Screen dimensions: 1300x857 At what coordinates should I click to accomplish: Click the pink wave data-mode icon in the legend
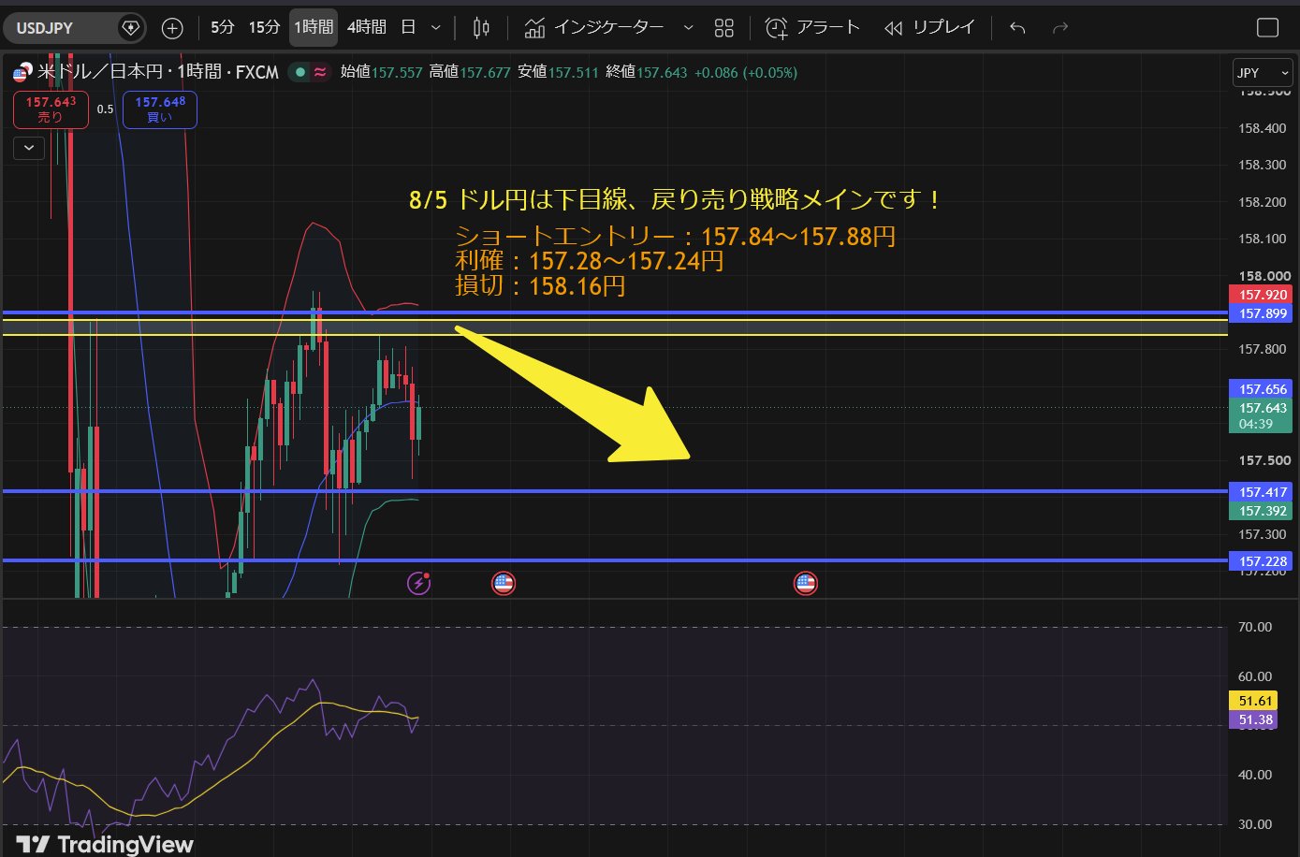tap(321, 72)
